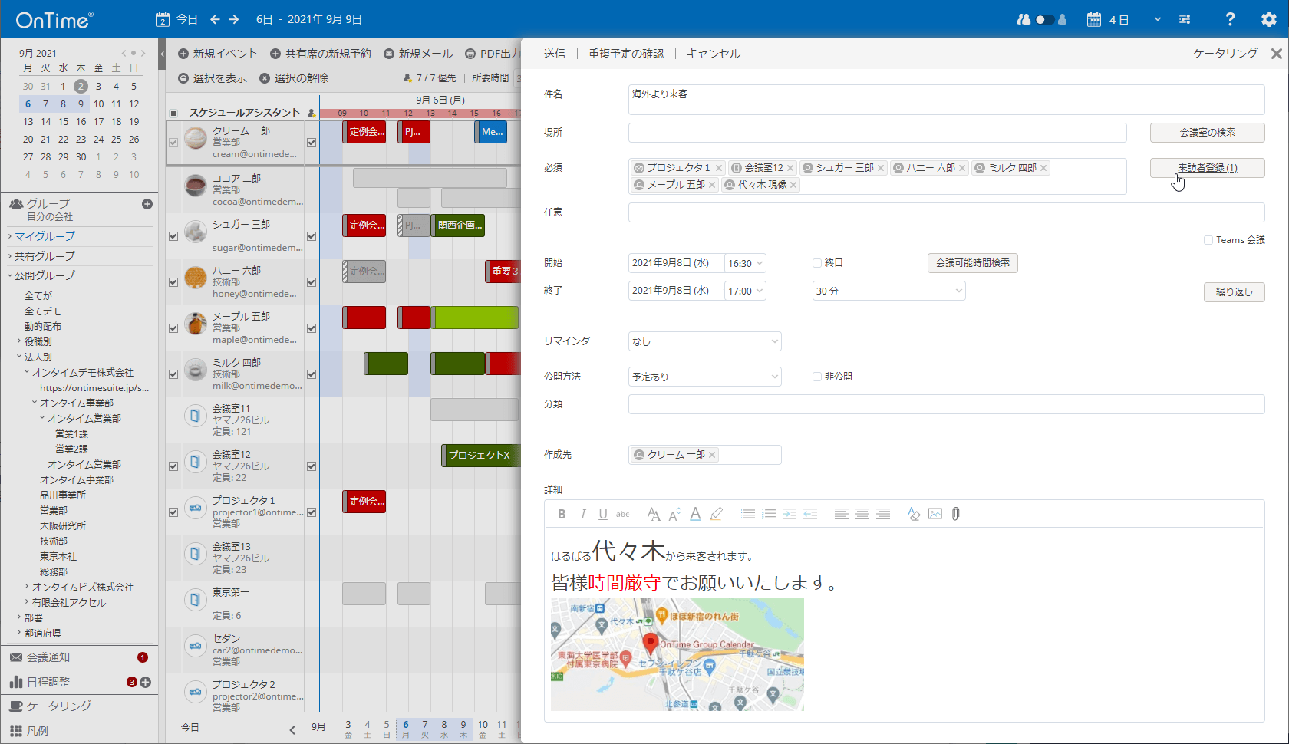Mark event as 非公開
1289x744 pixels.
pos(817,376)
